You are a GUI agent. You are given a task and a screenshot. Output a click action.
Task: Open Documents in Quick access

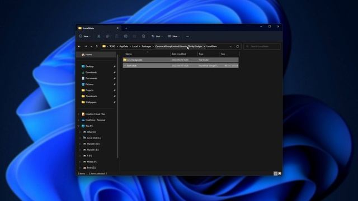click(x=91, y=78)
